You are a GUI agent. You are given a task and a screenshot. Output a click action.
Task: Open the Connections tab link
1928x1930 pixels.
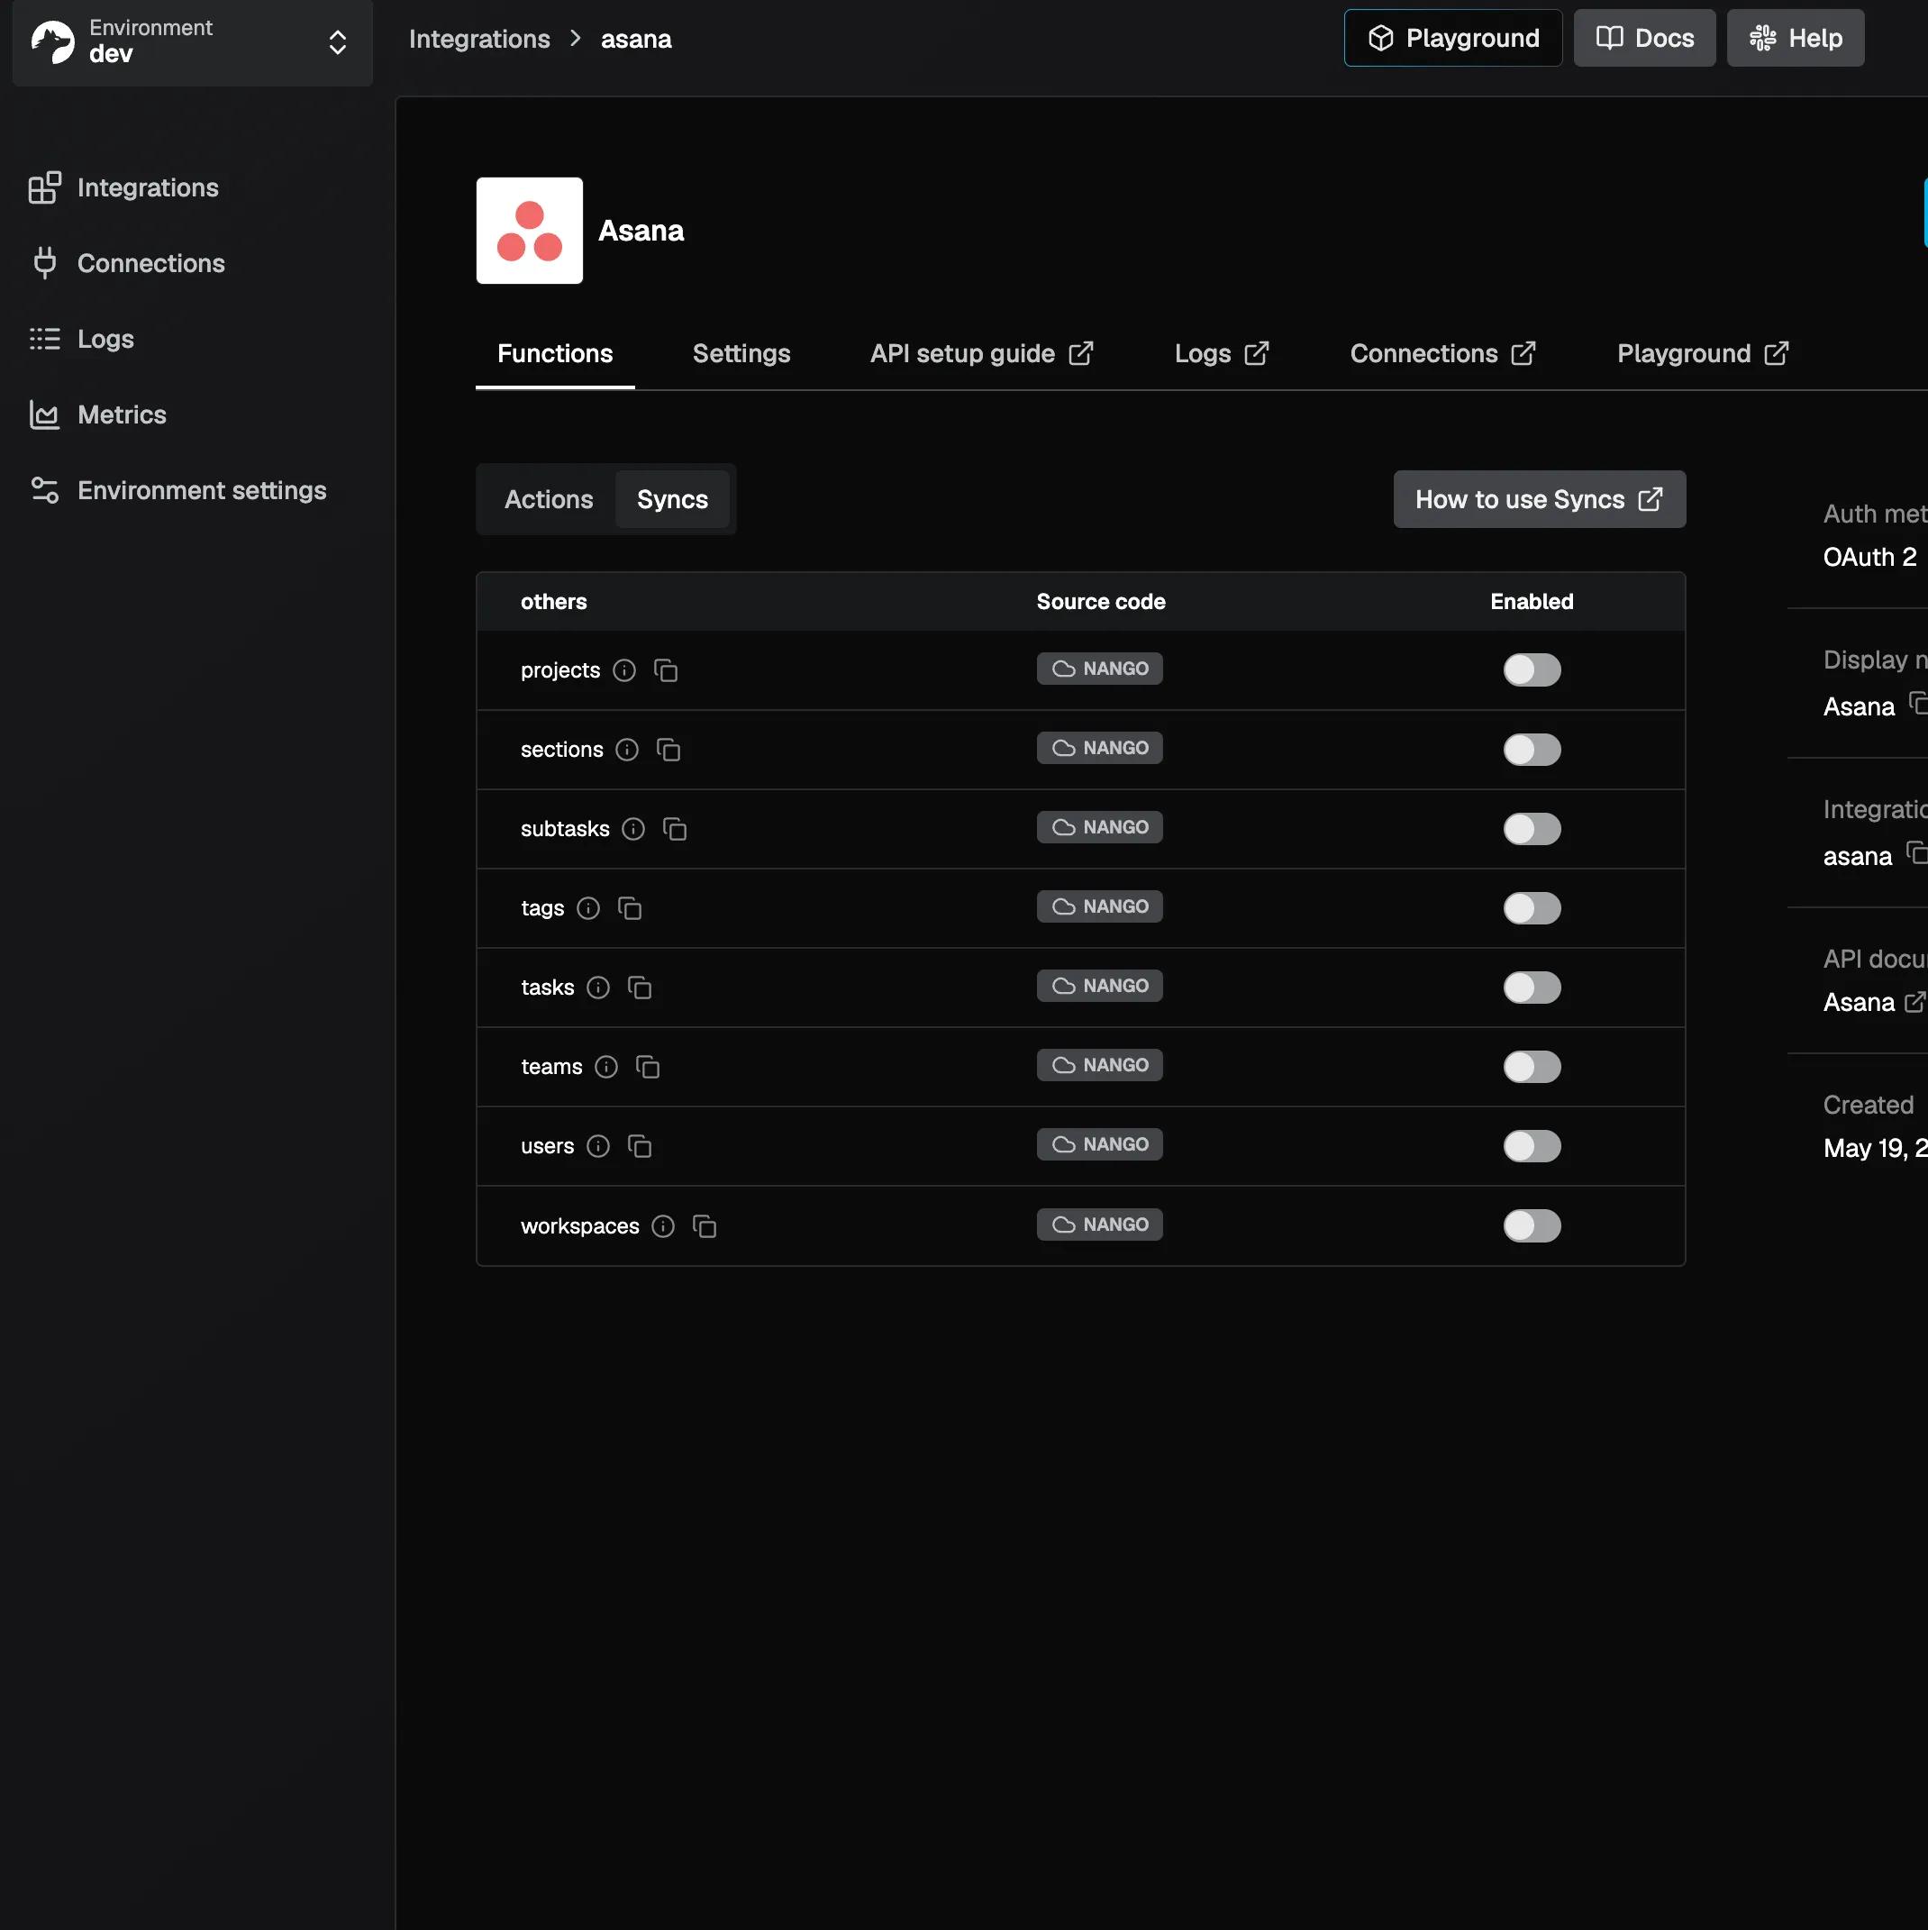click(x=1442, y=353)
